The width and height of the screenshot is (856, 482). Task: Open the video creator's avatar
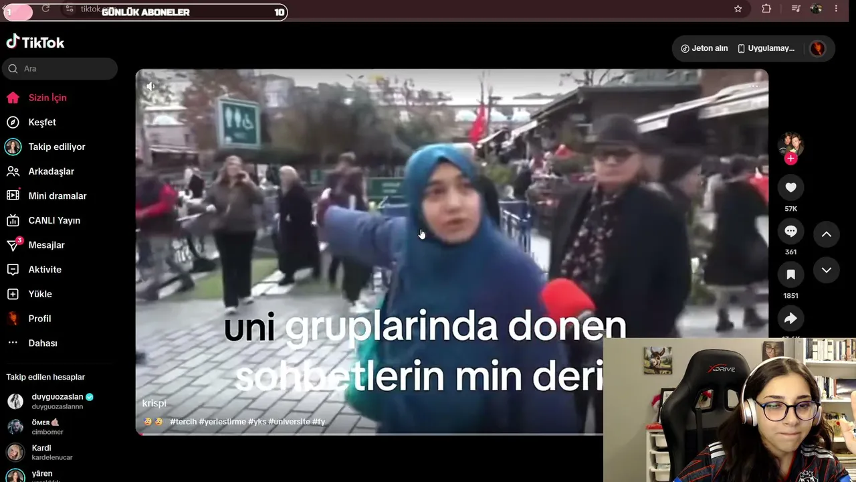790,144
